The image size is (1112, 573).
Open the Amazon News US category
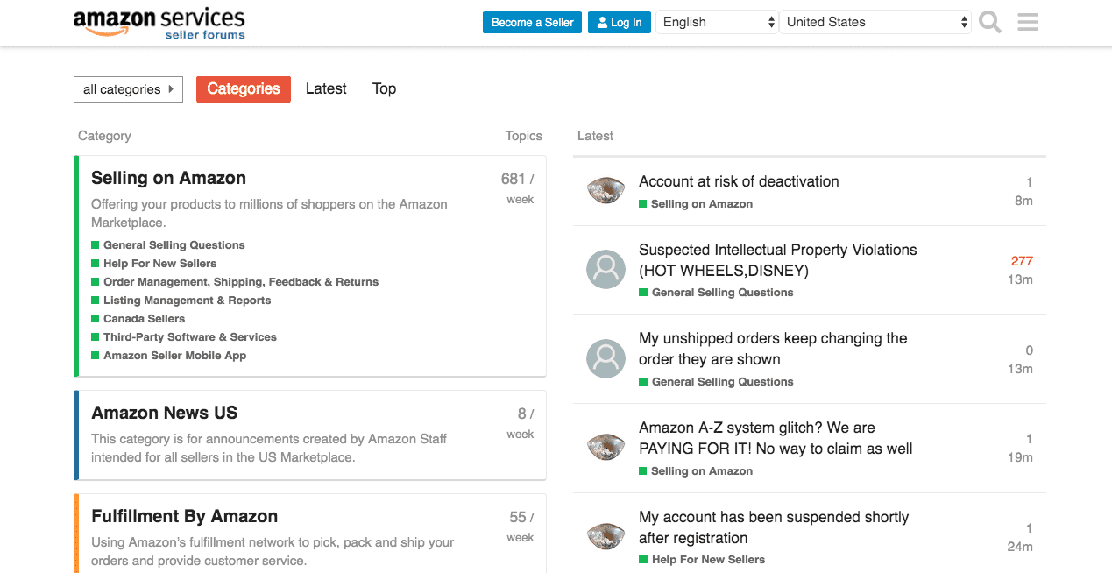(x=164, y=413)
